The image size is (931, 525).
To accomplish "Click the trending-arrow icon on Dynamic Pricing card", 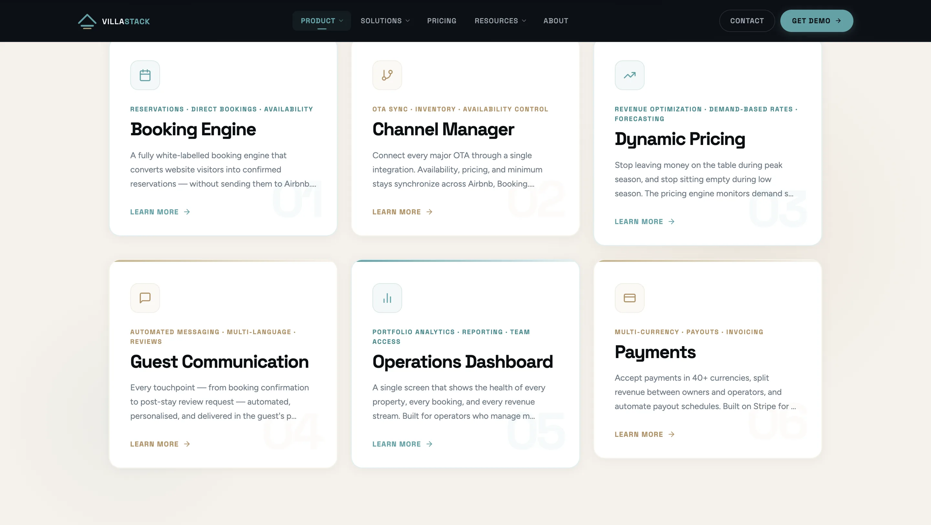I will (629, 75).
